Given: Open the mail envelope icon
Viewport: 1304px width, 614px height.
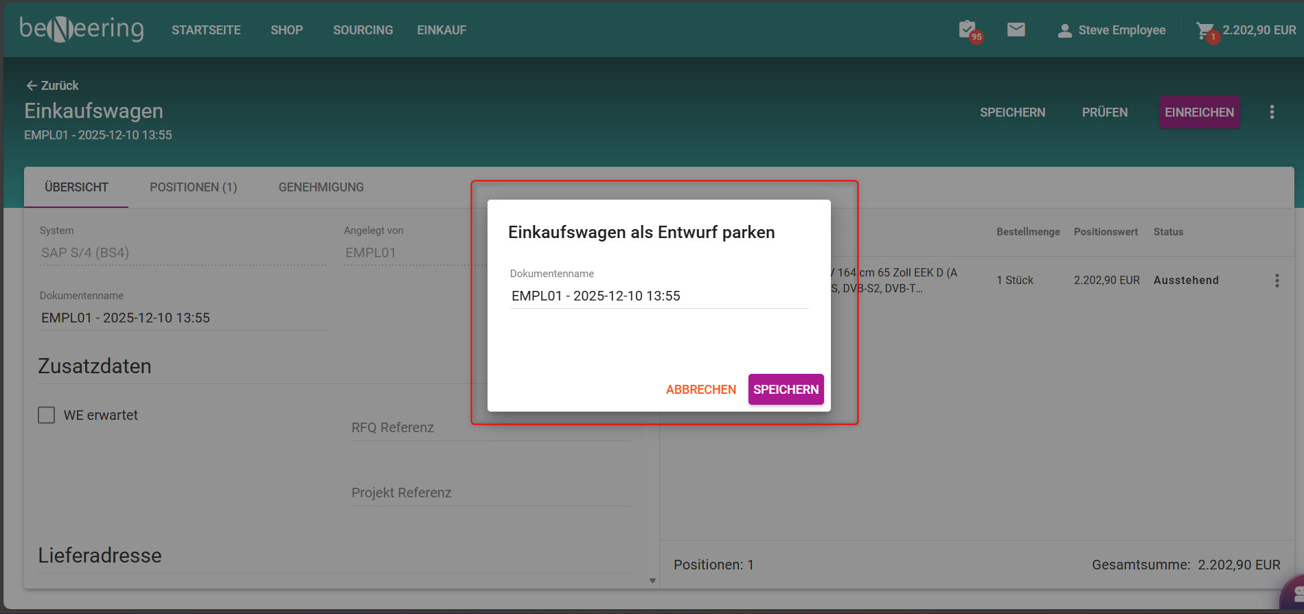Looking at the screenshot, I should click(1016, 29).
